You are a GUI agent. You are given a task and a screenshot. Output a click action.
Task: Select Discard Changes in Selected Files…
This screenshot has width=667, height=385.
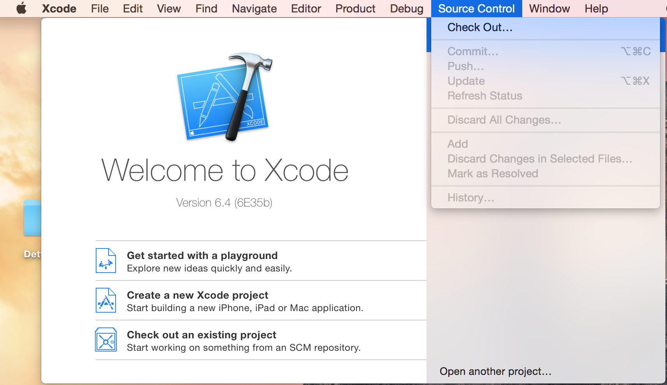(546, 159)
